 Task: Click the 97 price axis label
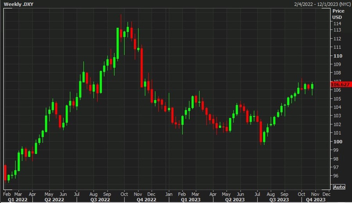click(336, 167)
